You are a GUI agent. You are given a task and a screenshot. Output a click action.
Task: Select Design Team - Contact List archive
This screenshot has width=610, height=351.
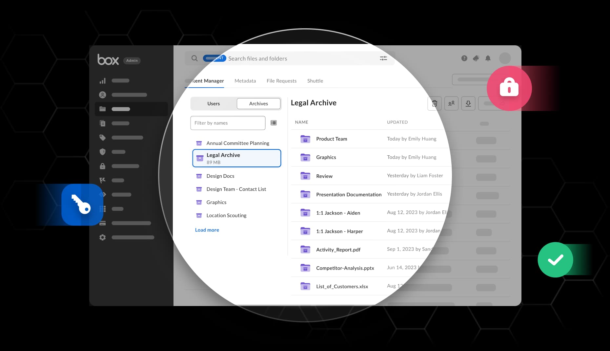237,189
